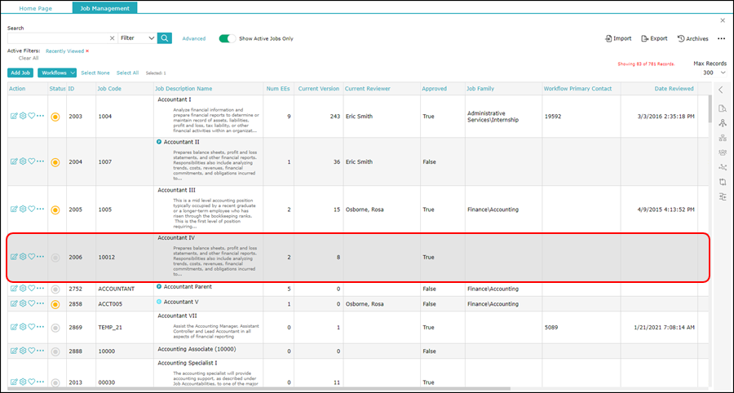
Task: Click inside the Search text field
Action: point(57,38)
